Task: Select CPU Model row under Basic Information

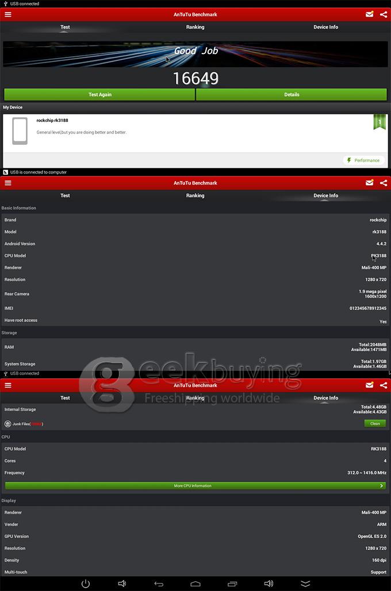Action: pos(195,256)
